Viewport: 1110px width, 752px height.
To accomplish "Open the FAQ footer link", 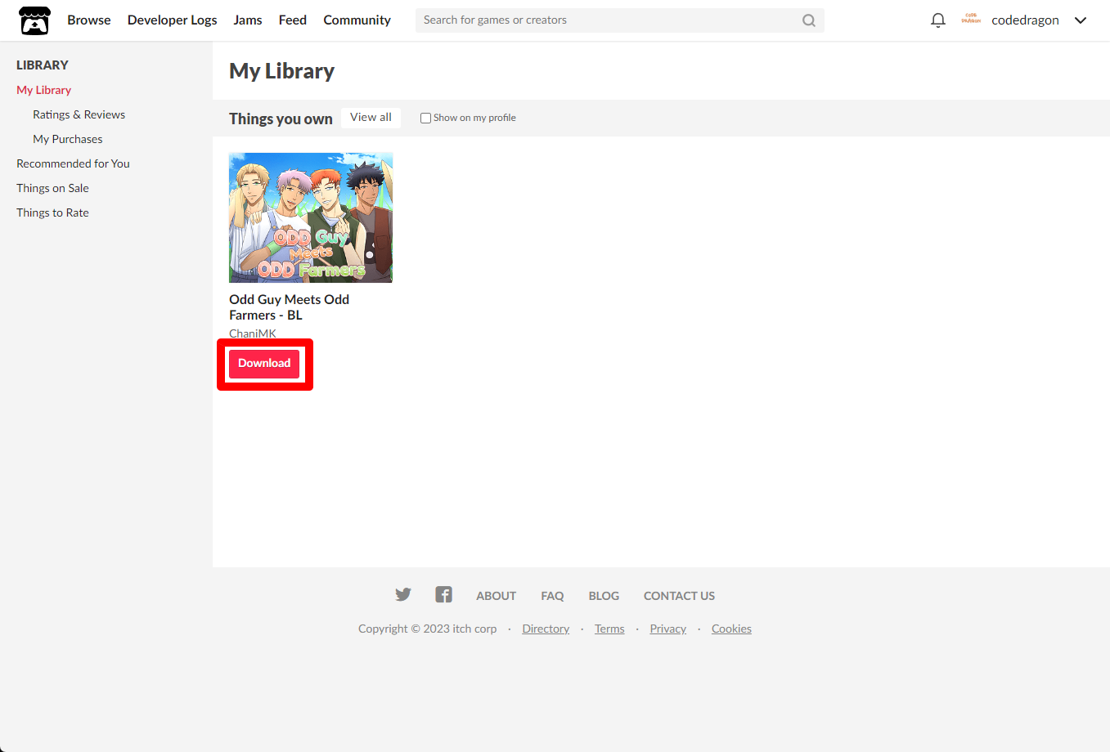I will pos(552,596).
